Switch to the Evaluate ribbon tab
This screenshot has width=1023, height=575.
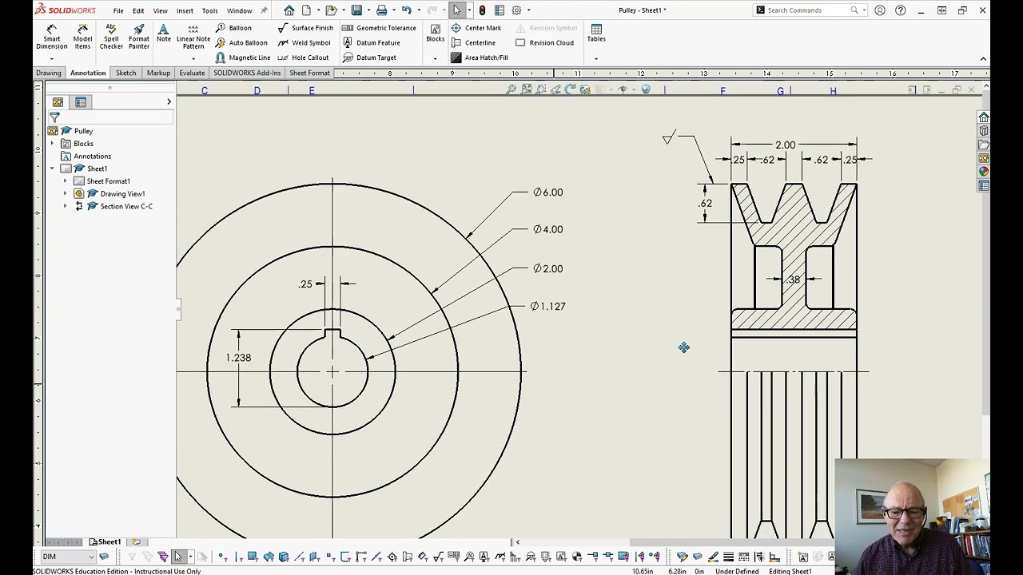tap(192, 73)
